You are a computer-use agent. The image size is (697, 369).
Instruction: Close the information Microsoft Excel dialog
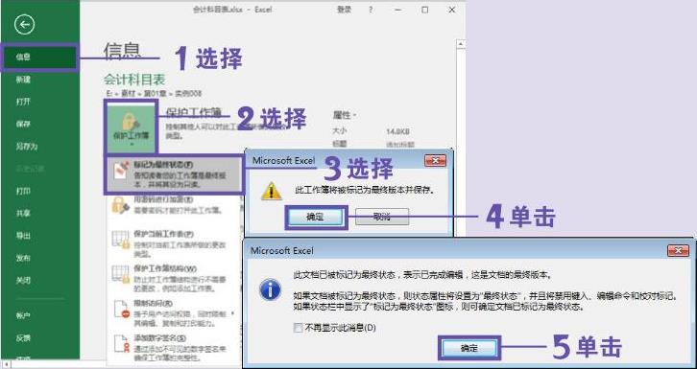(678, 250)
